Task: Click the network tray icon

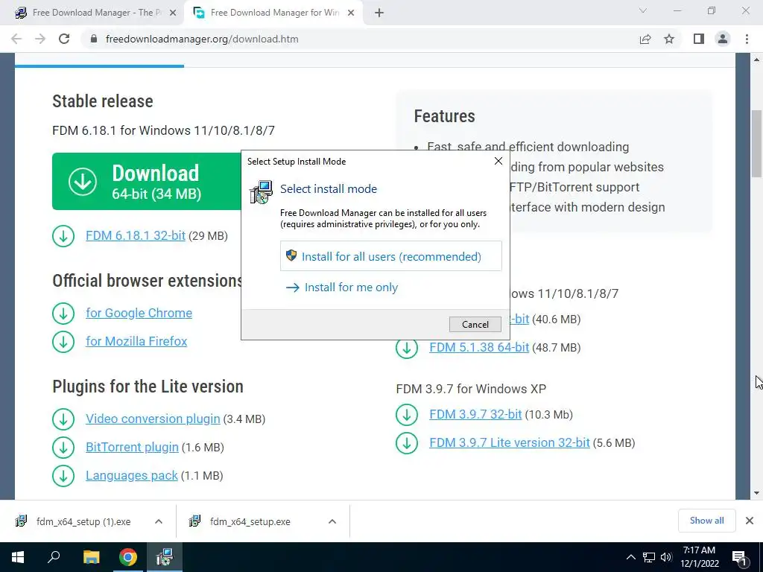Action: tap(649, 557)
